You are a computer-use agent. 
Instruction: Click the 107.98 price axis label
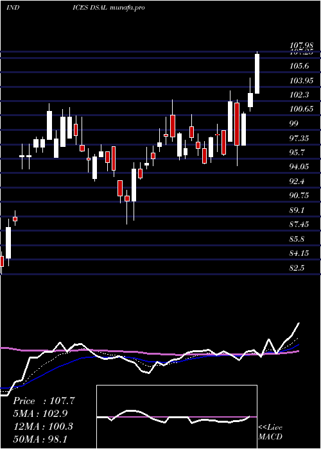302,46
